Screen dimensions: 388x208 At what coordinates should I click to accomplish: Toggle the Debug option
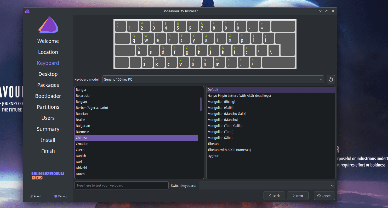click(60, 196)
